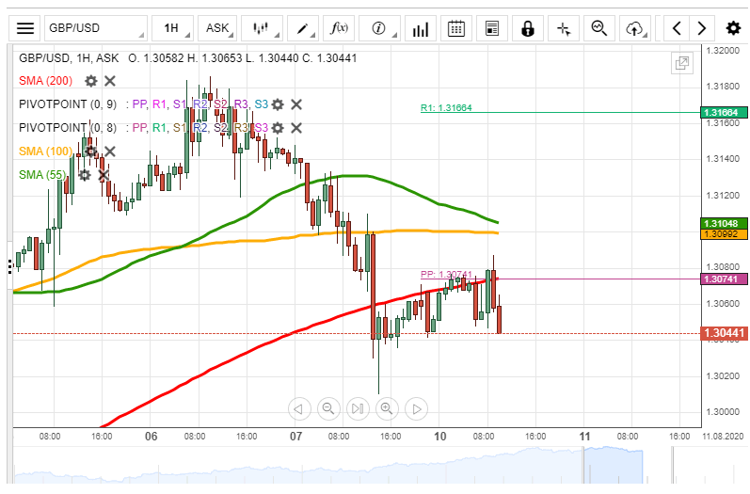Click the 07 date axis label
The height and width of the screenshot is (494, 750).
click(x=296, y=437)
